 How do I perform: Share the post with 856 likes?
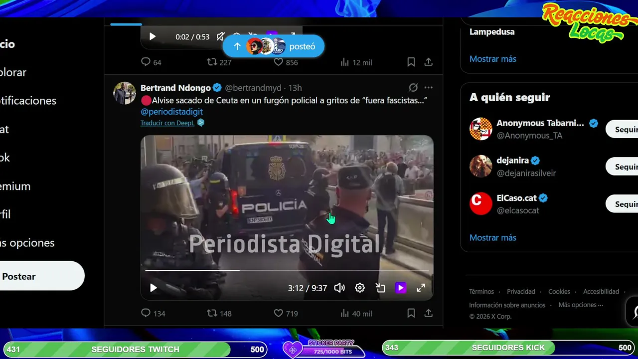(428, 62)
